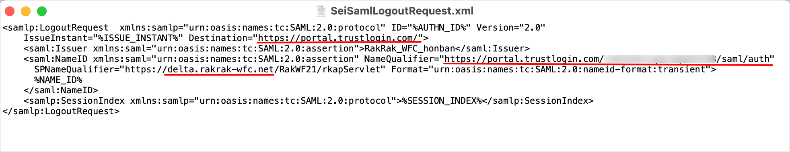Click the closing </saml:NameID> tag

[61, 90]
